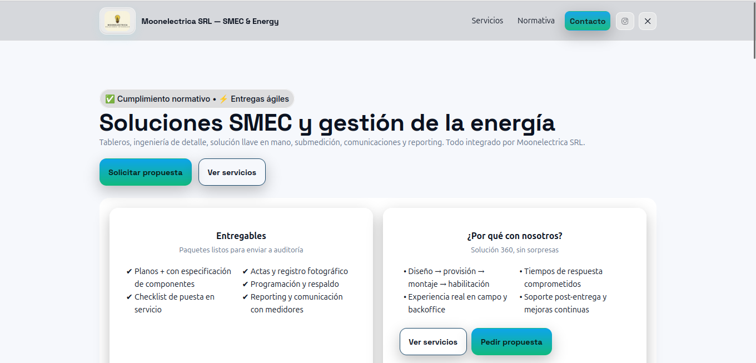Select the Cumplimiento normativo badge pill
This screenshot has width=756, height=363.
[197, 98]
